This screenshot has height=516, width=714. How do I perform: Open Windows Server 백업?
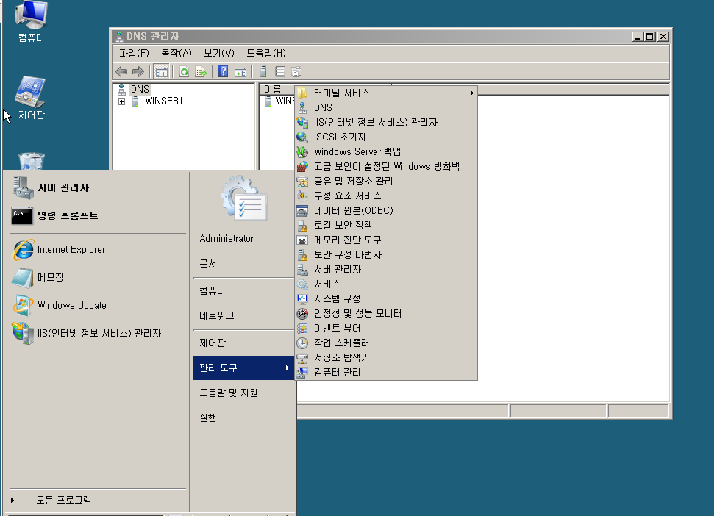(x=386, y=151)
